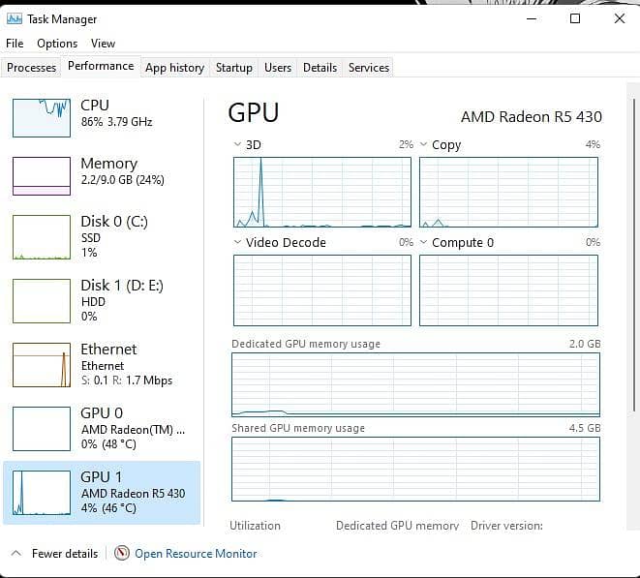The height and width of the screenshot is (578, 640).
Task: Select the Ethernet throughput mini graph
Action: 42,364
